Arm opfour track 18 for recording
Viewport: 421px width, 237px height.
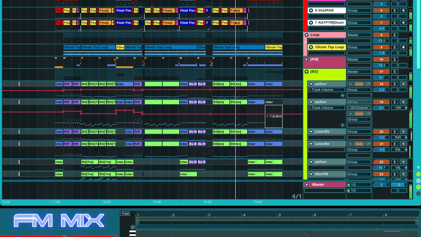click(x=403, y=84)
